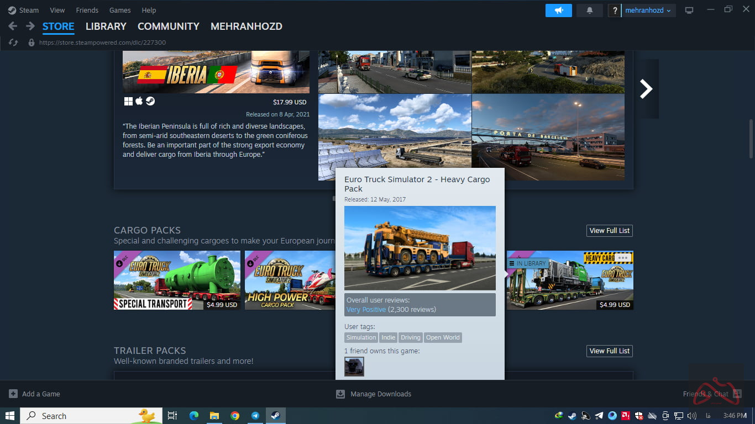The height and width of the screenshot is (424, 755).
Task: Open the Very Positive reviews link
Action: [x=366, y=310]
